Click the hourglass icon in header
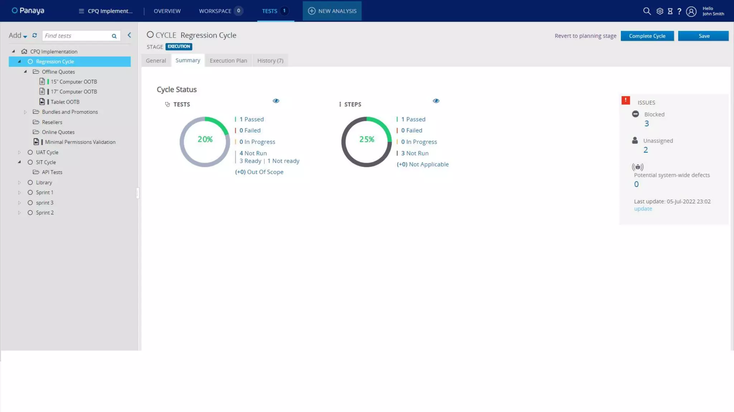 670,11
